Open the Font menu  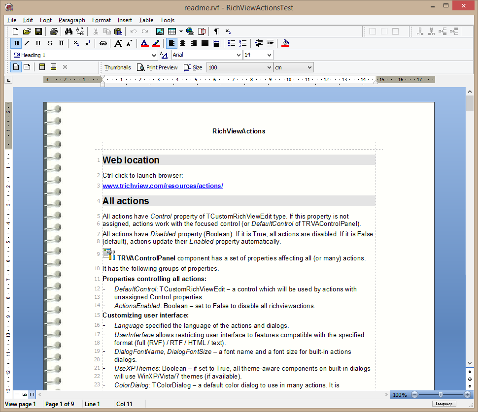46,20
